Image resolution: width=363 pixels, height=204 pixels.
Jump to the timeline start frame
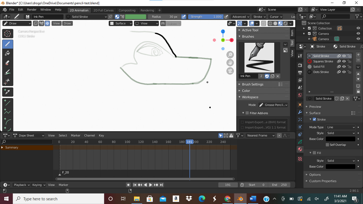(x=135, y=185)
